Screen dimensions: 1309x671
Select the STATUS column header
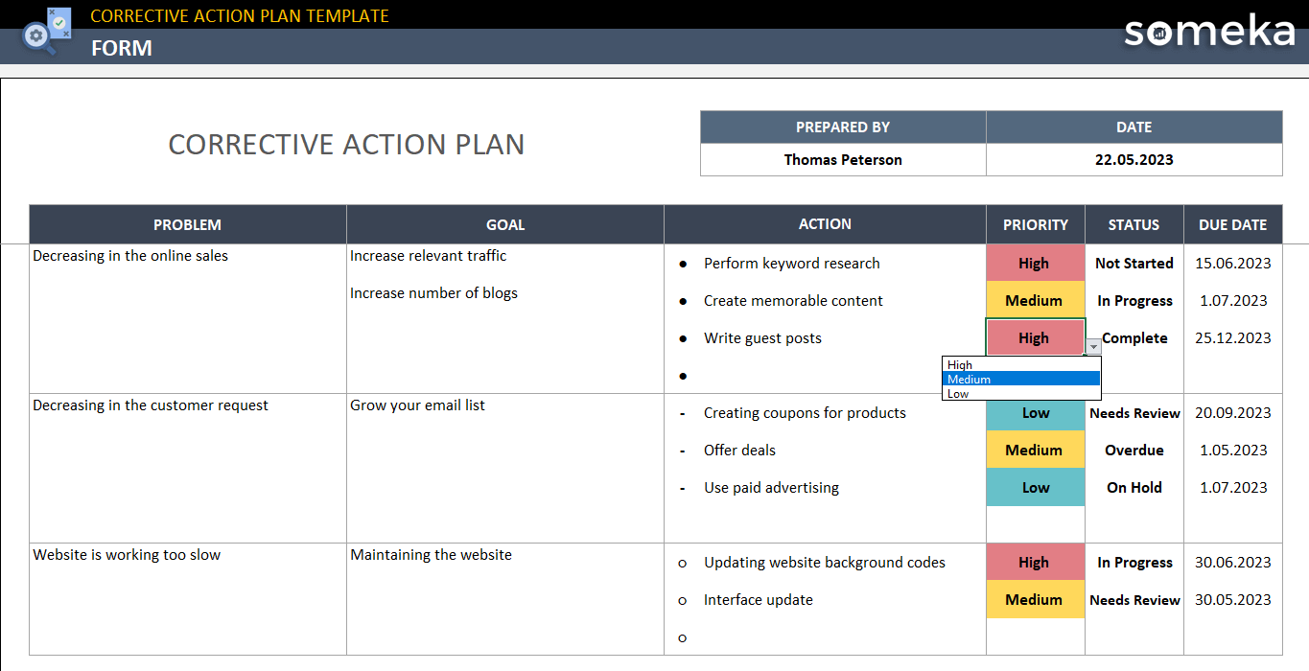pos(1134,224)
